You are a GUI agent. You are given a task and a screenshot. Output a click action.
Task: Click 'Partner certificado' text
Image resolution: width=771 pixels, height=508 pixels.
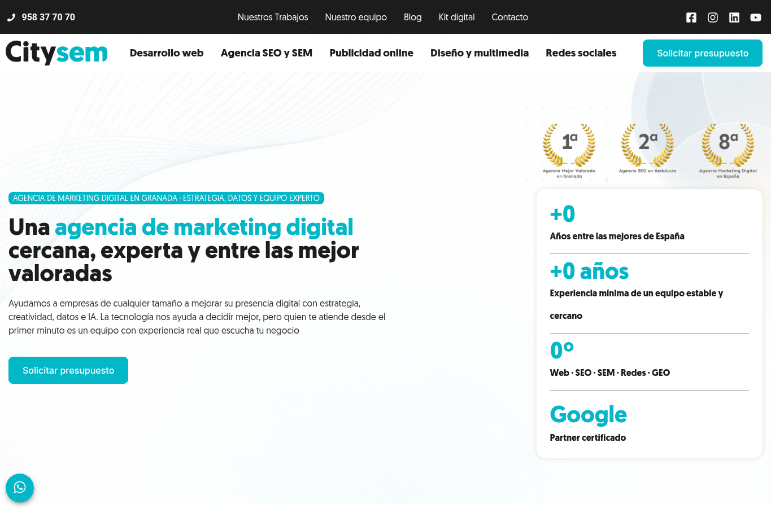tap(588, 437)
